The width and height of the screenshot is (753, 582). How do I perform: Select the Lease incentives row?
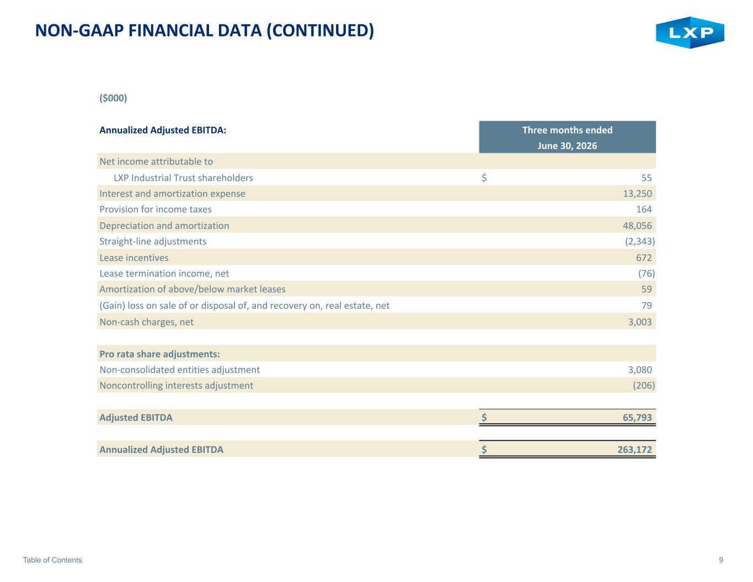coord(376,258)
